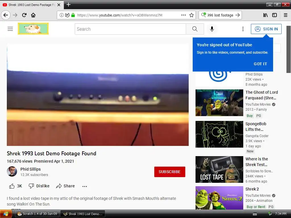This screenshot has width=291, height=218.
Task: Open the Phid Sillips channel name link
Action: coord(30,169)
